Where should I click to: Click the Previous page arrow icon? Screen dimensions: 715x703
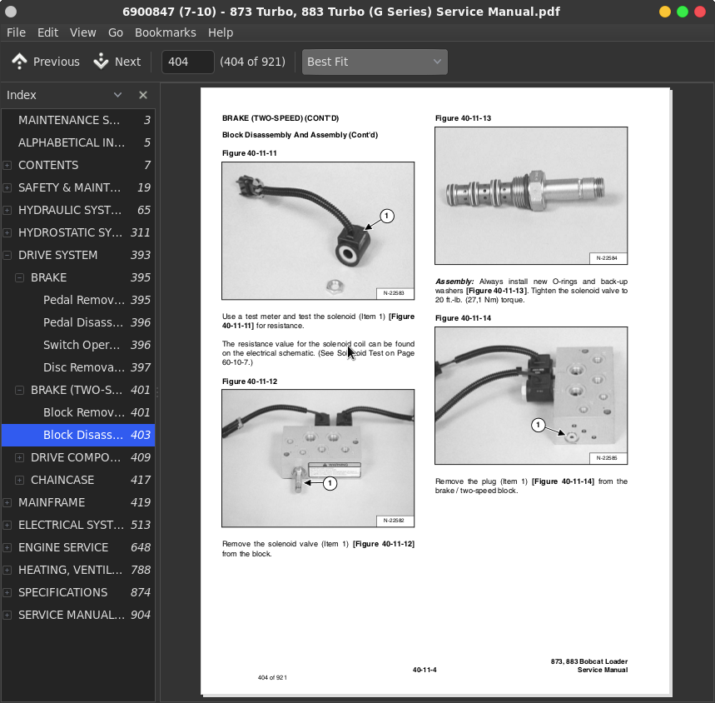20,62
